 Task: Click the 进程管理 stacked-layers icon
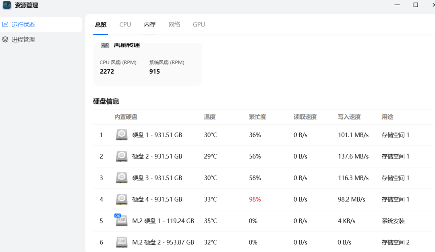5,39
